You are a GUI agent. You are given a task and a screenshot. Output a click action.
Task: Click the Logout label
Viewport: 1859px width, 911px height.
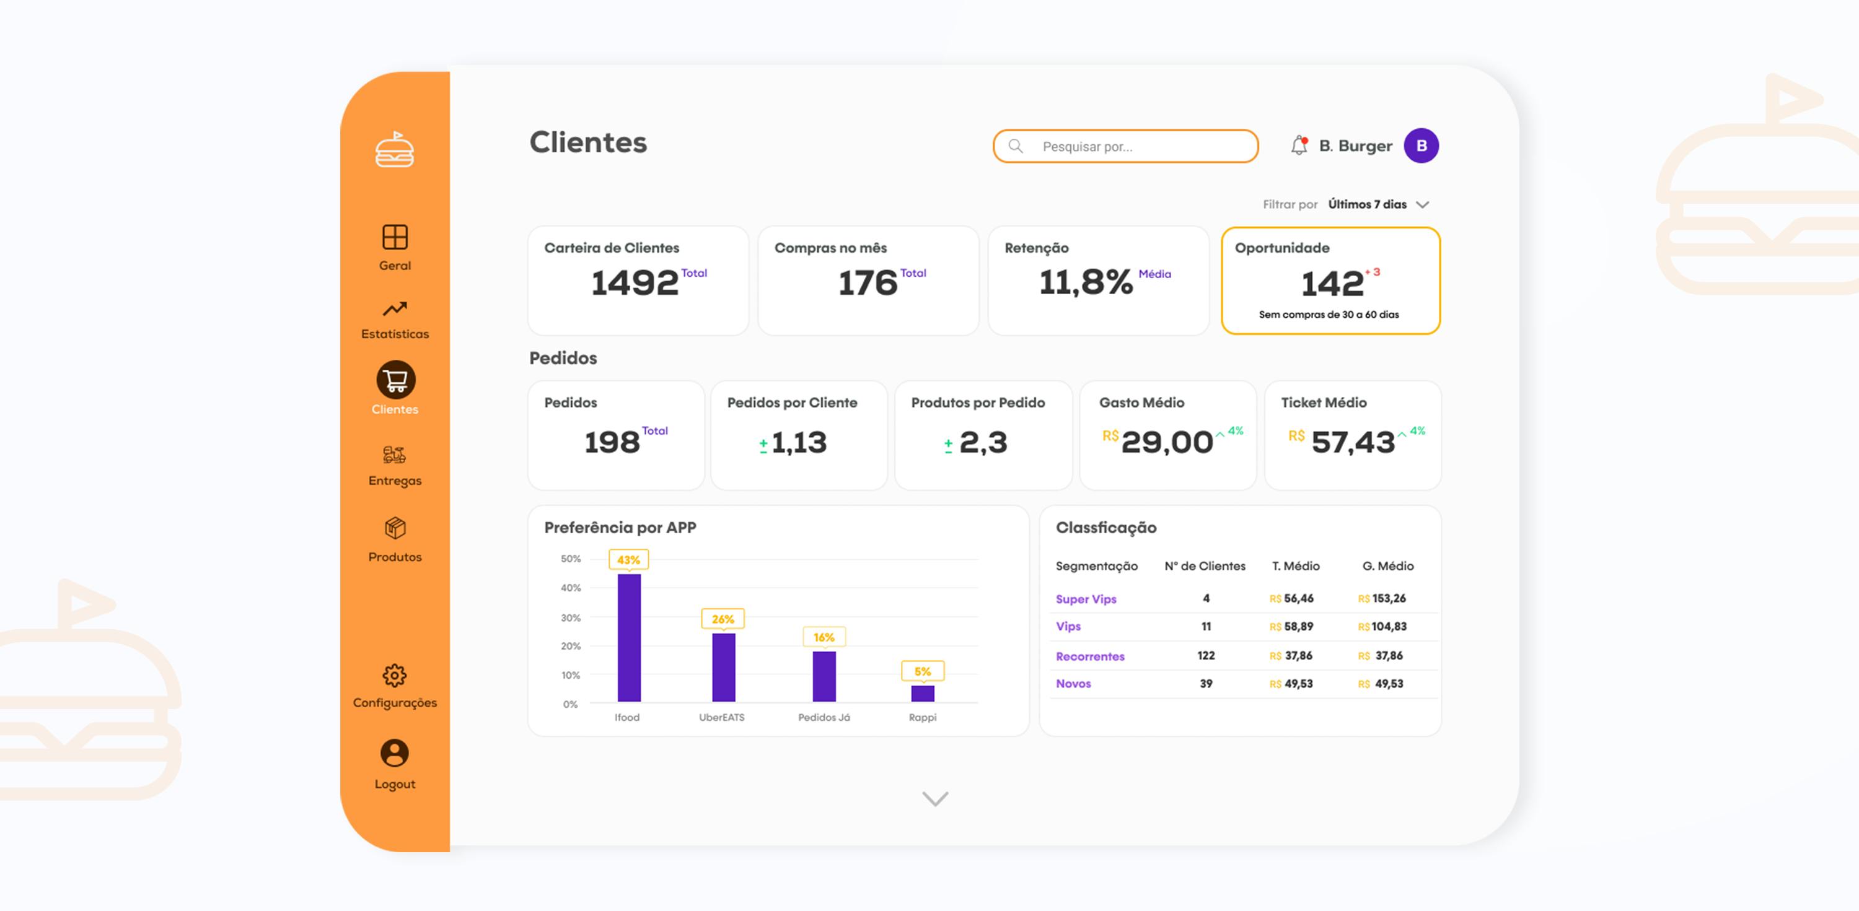(x=395, y=784)
